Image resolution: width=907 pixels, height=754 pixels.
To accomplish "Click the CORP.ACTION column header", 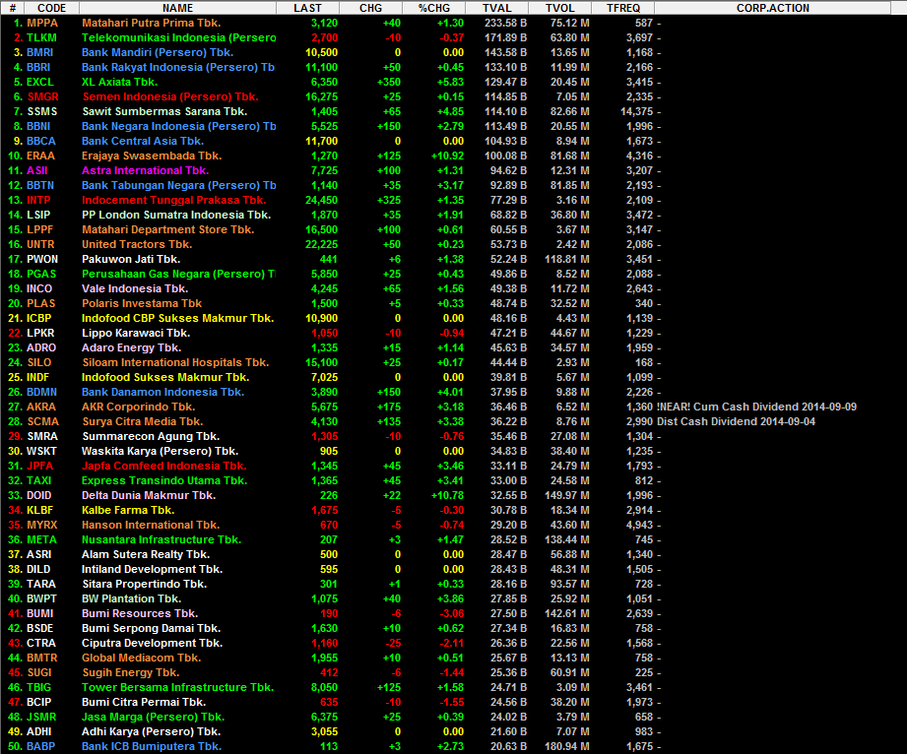I will [x=773, y=8].
